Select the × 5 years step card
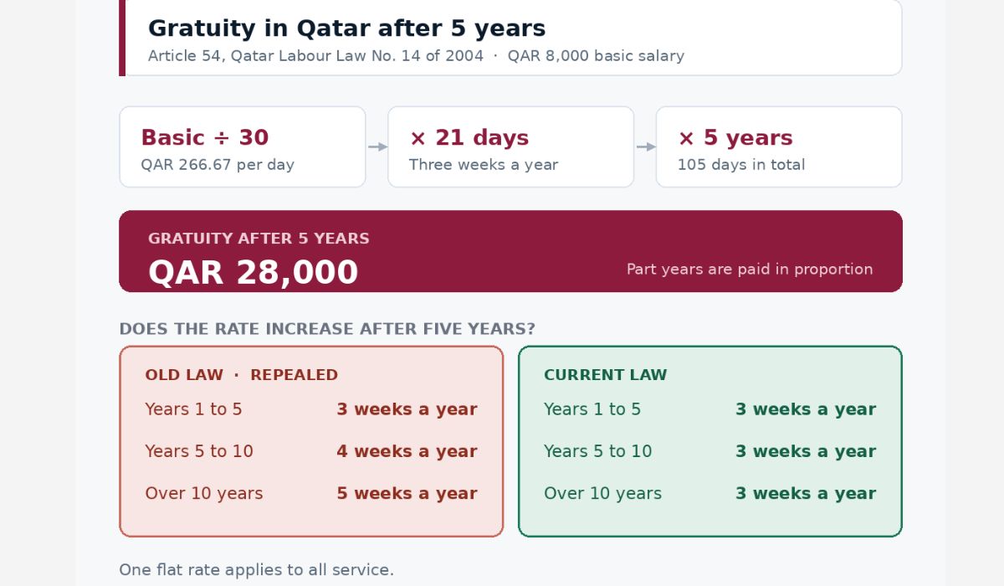The height and width of the screenshot is (586, 1004). point(779,146)
